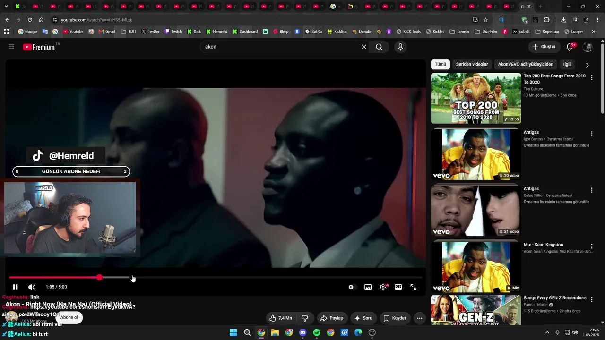This screenshot has width=605, height=340.
Task: Show hidden system tray icons
Action: 547,332
